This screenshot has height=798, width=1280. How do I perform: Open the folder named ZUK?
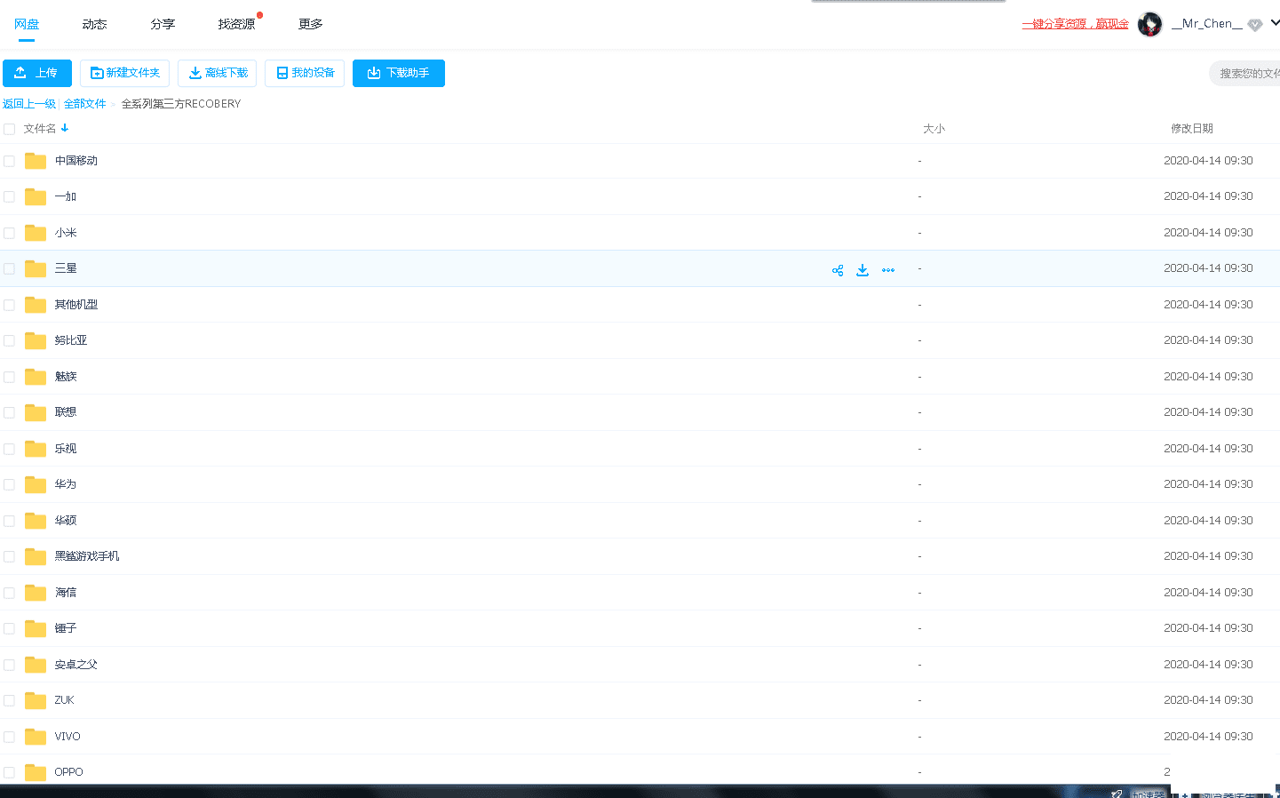point(65,700)
